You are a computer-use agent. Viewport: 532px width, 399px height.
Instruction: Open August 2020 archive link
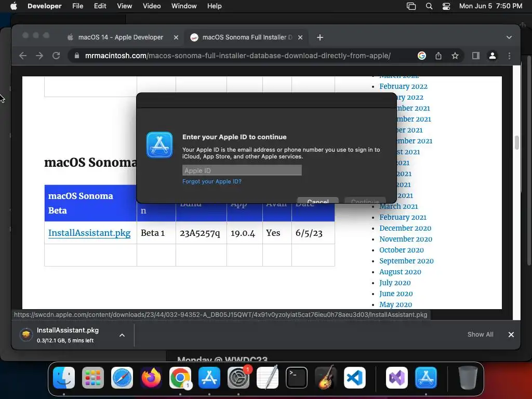400,272
